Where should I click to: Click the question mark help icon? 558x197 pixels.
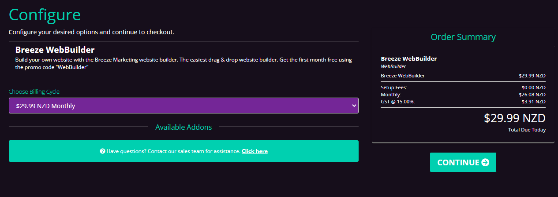(x=102, y=151)
